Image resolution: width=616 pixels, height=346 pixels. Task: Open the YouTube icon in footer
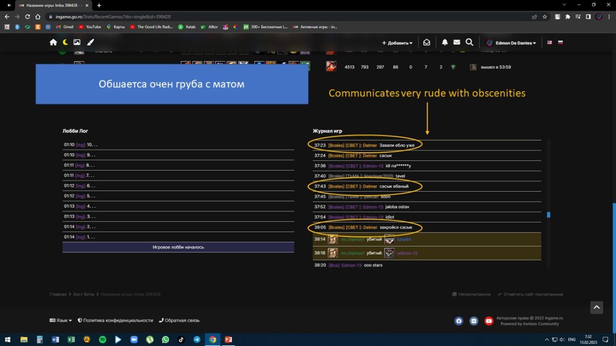(489, 321)
